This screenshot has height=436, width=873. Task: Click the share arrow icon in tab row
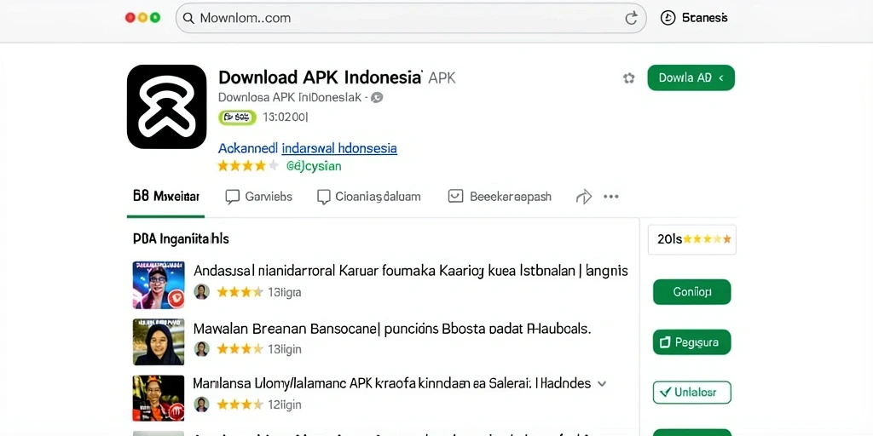[x=583, y=197]
